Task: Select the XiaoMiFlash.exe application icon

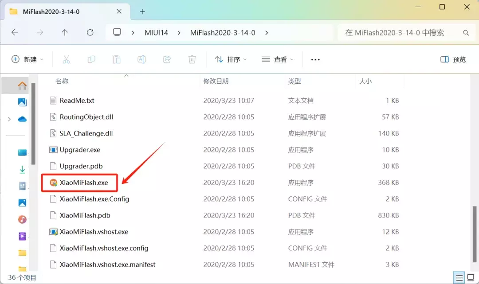Action: [x=53, y=183]
